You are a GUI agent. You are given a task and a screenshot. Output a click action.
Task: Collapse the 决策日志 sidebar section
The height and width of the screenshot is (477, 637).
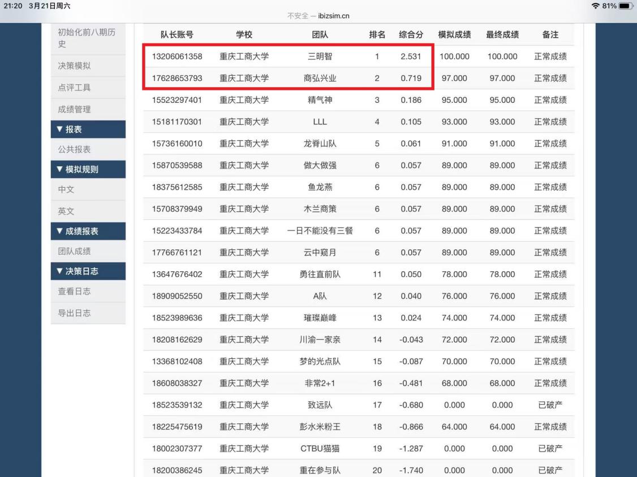click(x=88, y=271)
